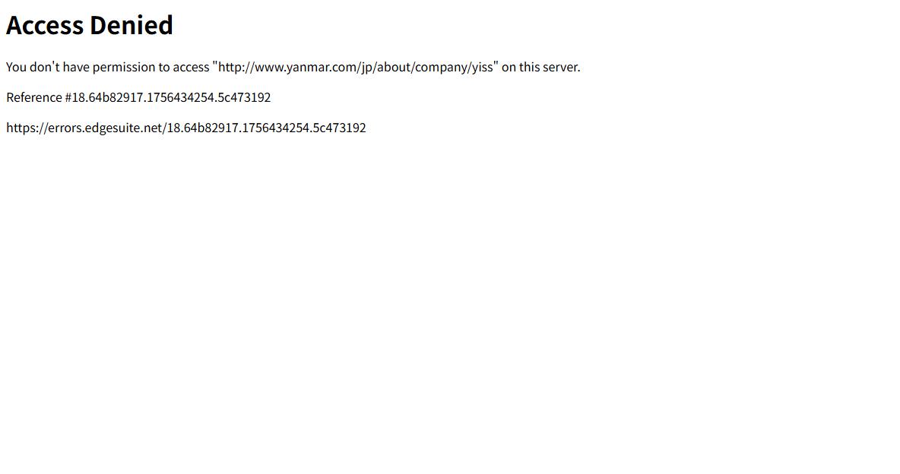The width and height of the screenshot is (900, 474).
Task: Click "1756434254" in the bottom edgesuite URL
Action: point(275,128)
